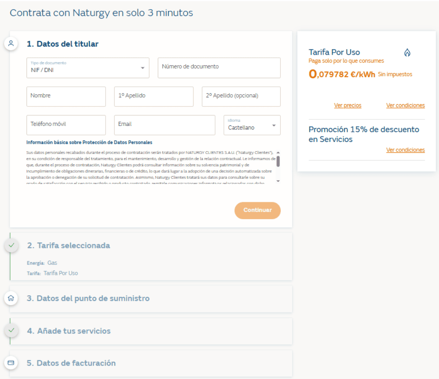Focus the Nombre input field
Viewport: 439px width, 379px height.
[66, 96]
